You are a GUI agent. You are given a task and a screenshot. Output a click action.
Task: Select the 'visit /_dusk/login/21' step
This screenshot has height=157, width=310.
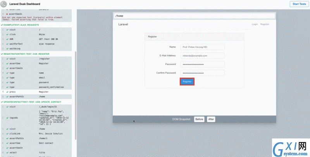(36, 107)
